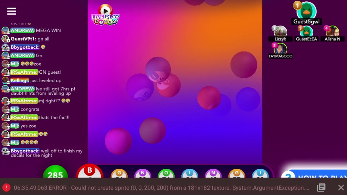The height and width of the screenshot is (195, 347).
Task: Click the Live Play Bingo logo
Action: coord(105,15)
